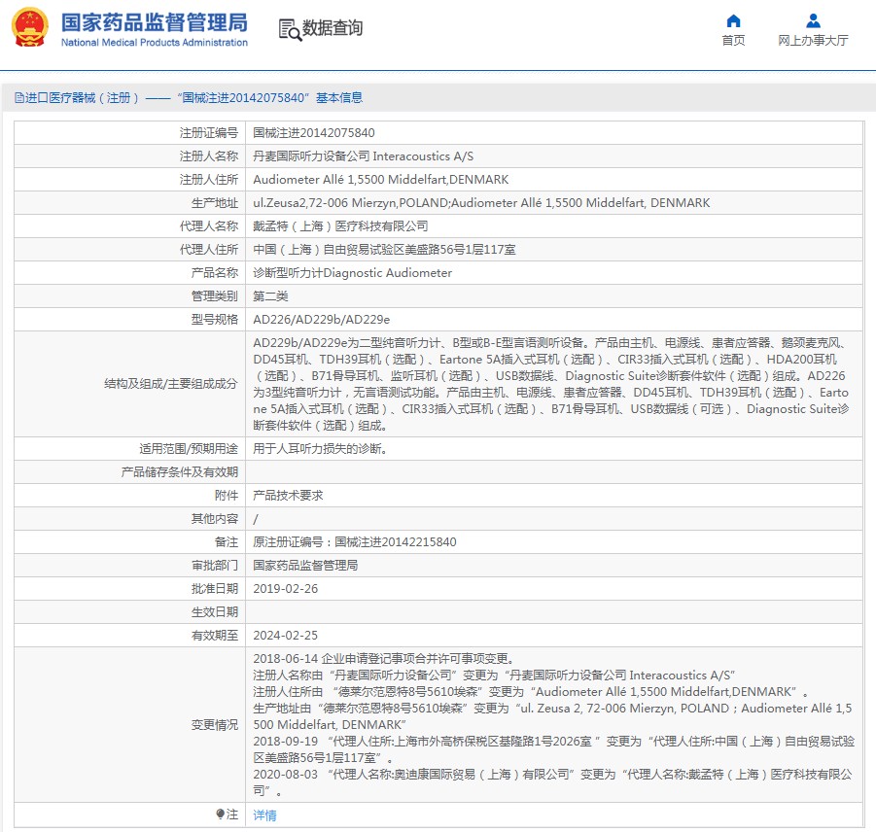Click the 生效日期 row label
This screenshot has height=832, width=876.
click(x=215, y=612)
